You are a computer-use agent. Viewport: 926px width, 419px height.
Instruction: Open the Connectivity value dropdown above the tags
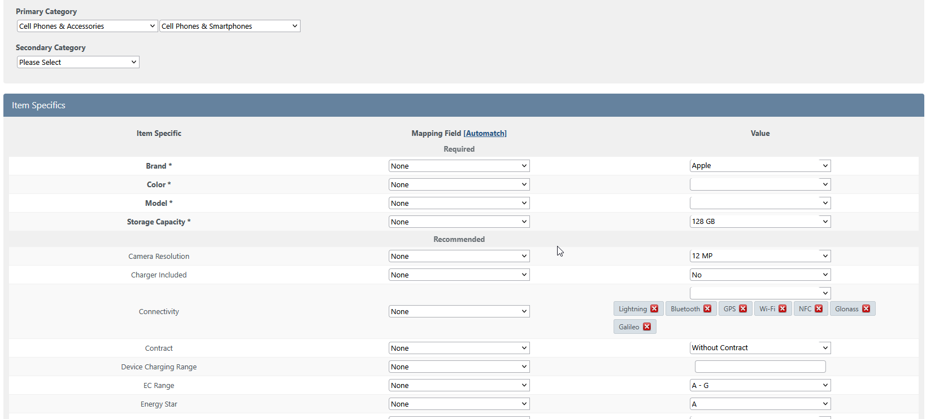(x=760, y=293)
